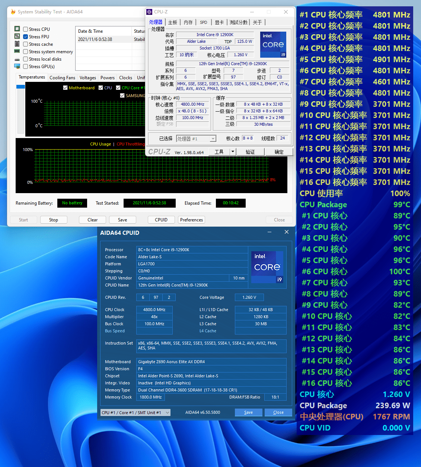Click the system memory module icon
The image size is (421, 467).
coord(17,51)
